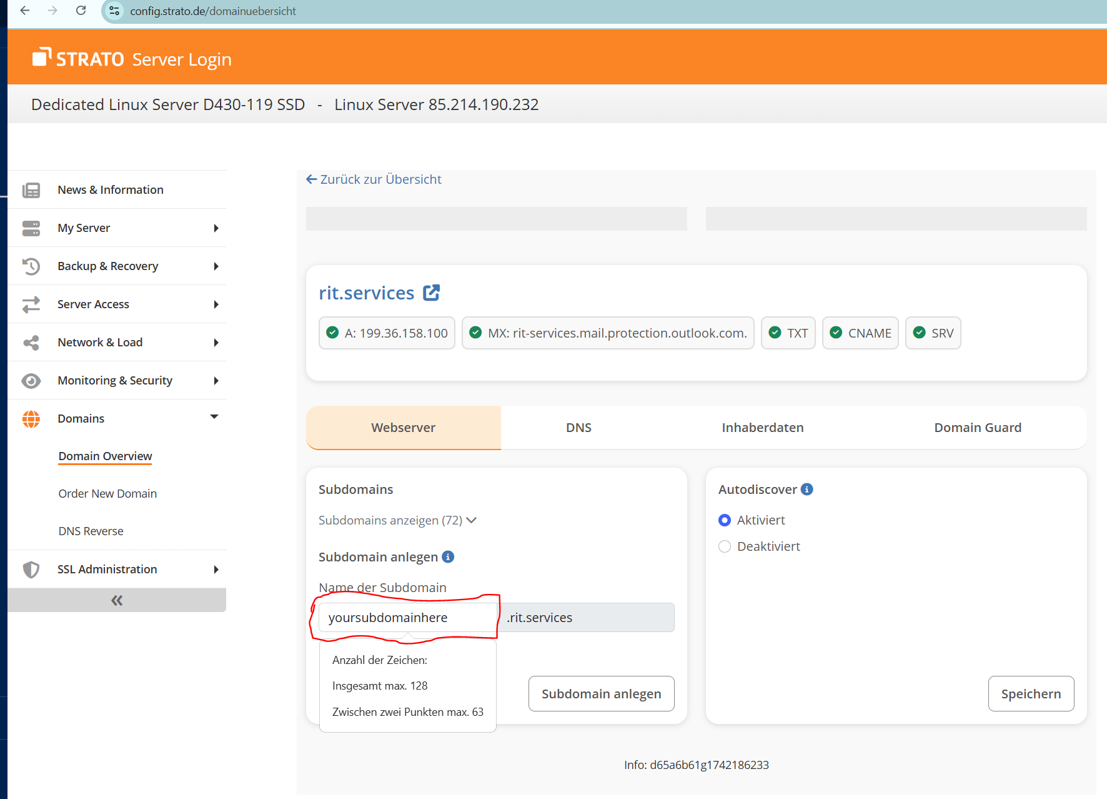
Task: Click the Speichern button
Action: 1031,694
